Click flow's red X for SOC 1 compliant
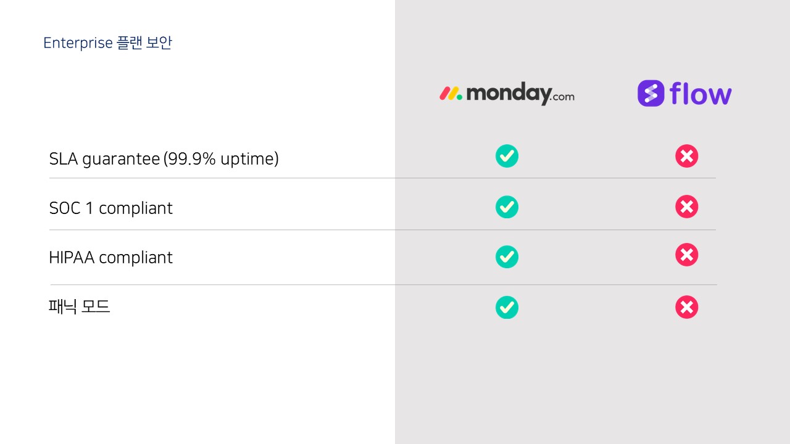Viewport: 790px width, 444px height. pyautogui.click(x=686, y=207)
